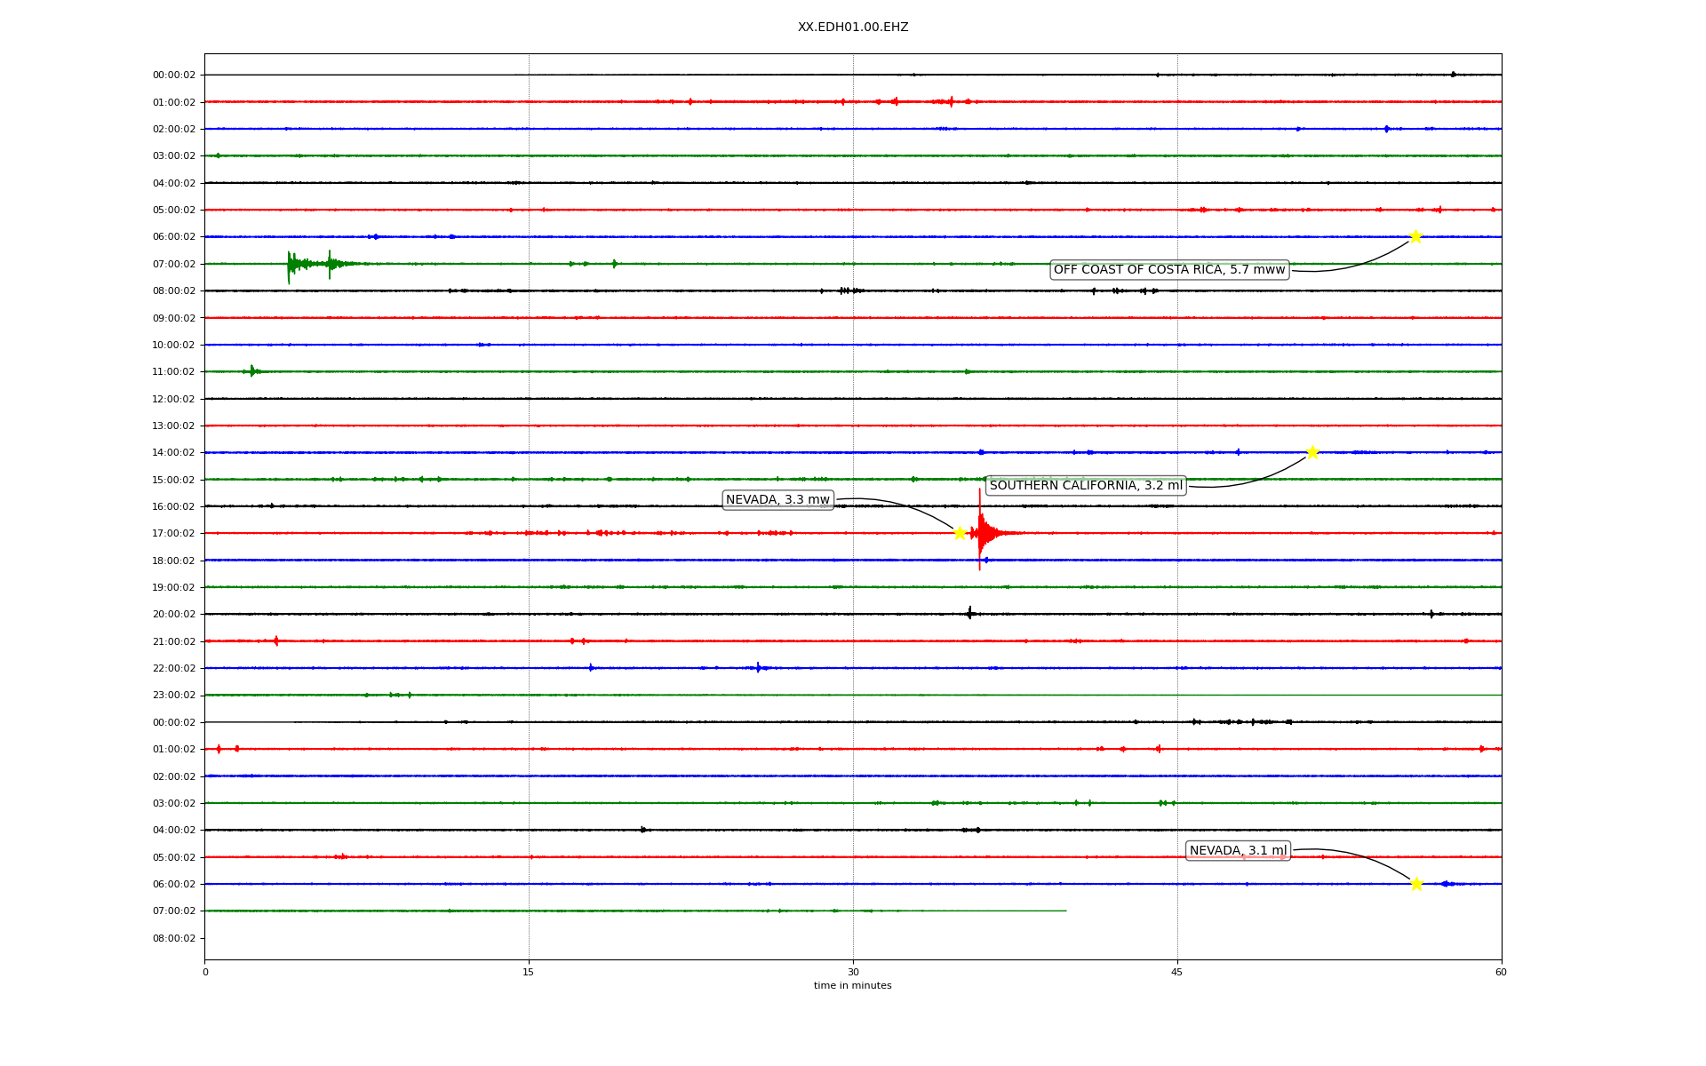1706x1066 pixels.
Task: Click the 'time in minutes' axis label
Action: pyautogui.click(x=852, y=986)
